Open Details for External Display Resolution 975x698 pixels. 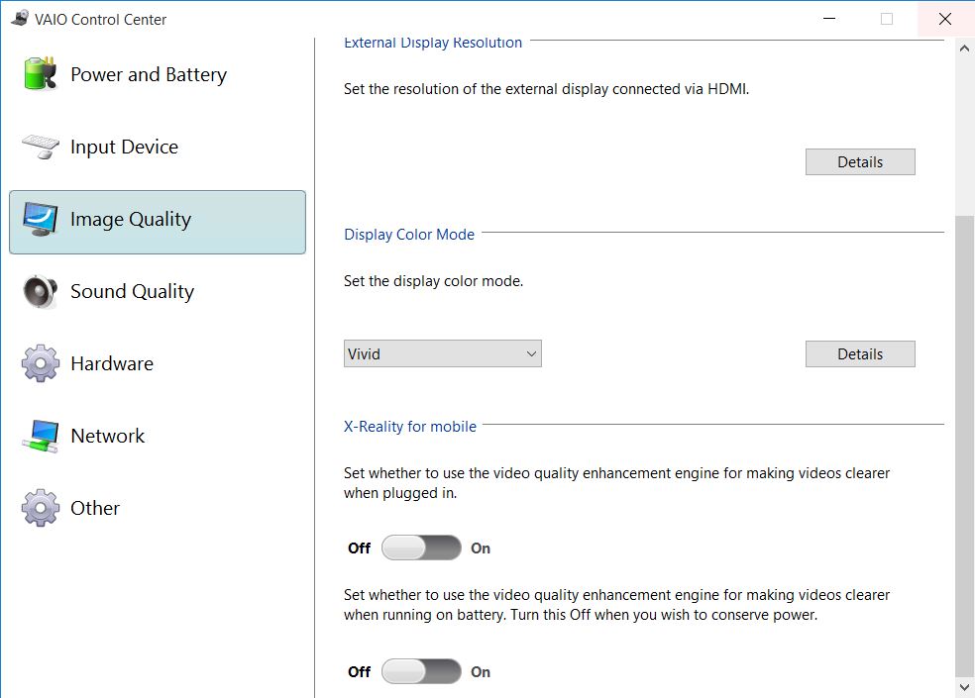click(860, 161)
